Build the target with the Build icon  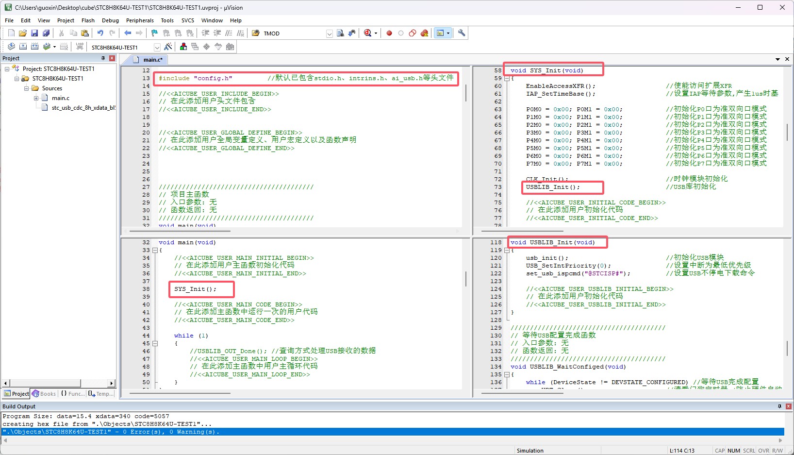[23, 47]
